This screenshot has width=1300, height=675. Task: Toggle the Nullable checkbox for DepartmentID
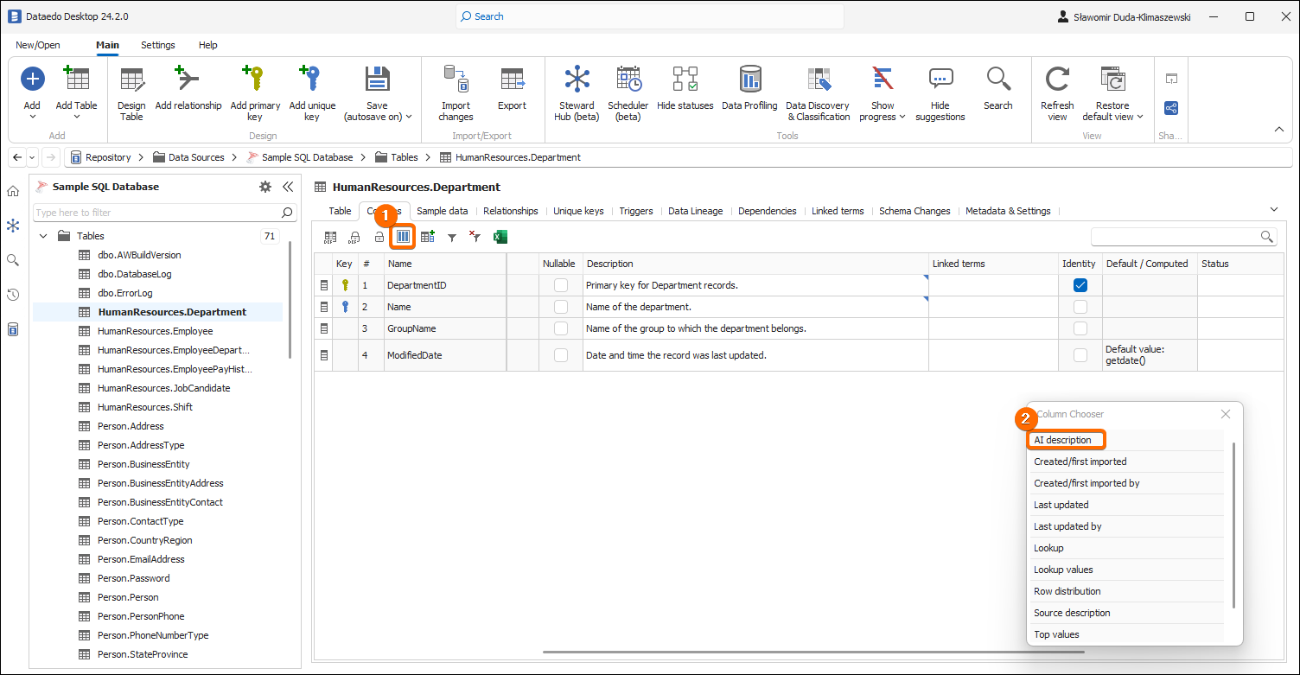click(561, 285)
